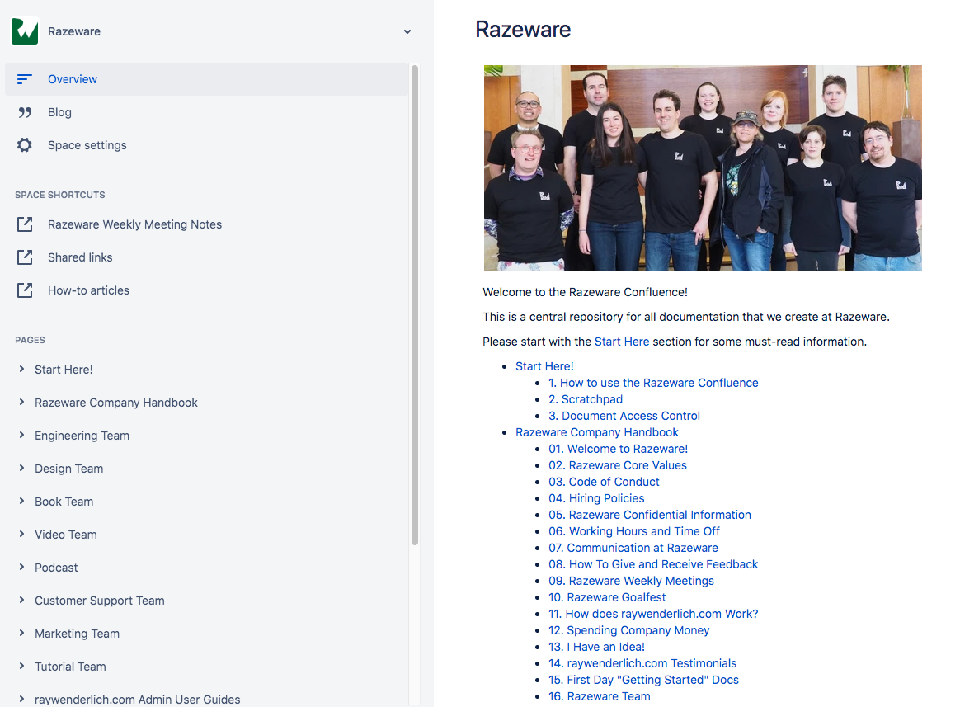This screenshot has width=960, height=707.
Task: Open 3. Document Access Control link
Action: pos(624,416)
